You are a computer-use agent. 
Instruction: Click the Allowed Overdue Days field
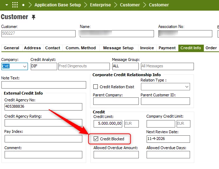pyautogui.click(x=168, y=155)
